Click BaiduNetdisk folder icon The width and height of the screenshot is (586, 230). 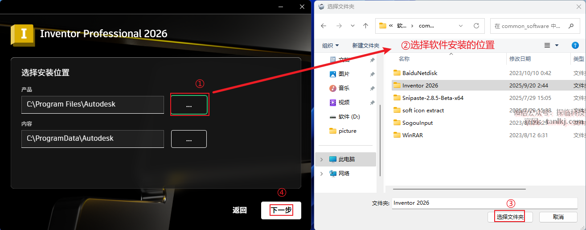[x=397, y=73]
